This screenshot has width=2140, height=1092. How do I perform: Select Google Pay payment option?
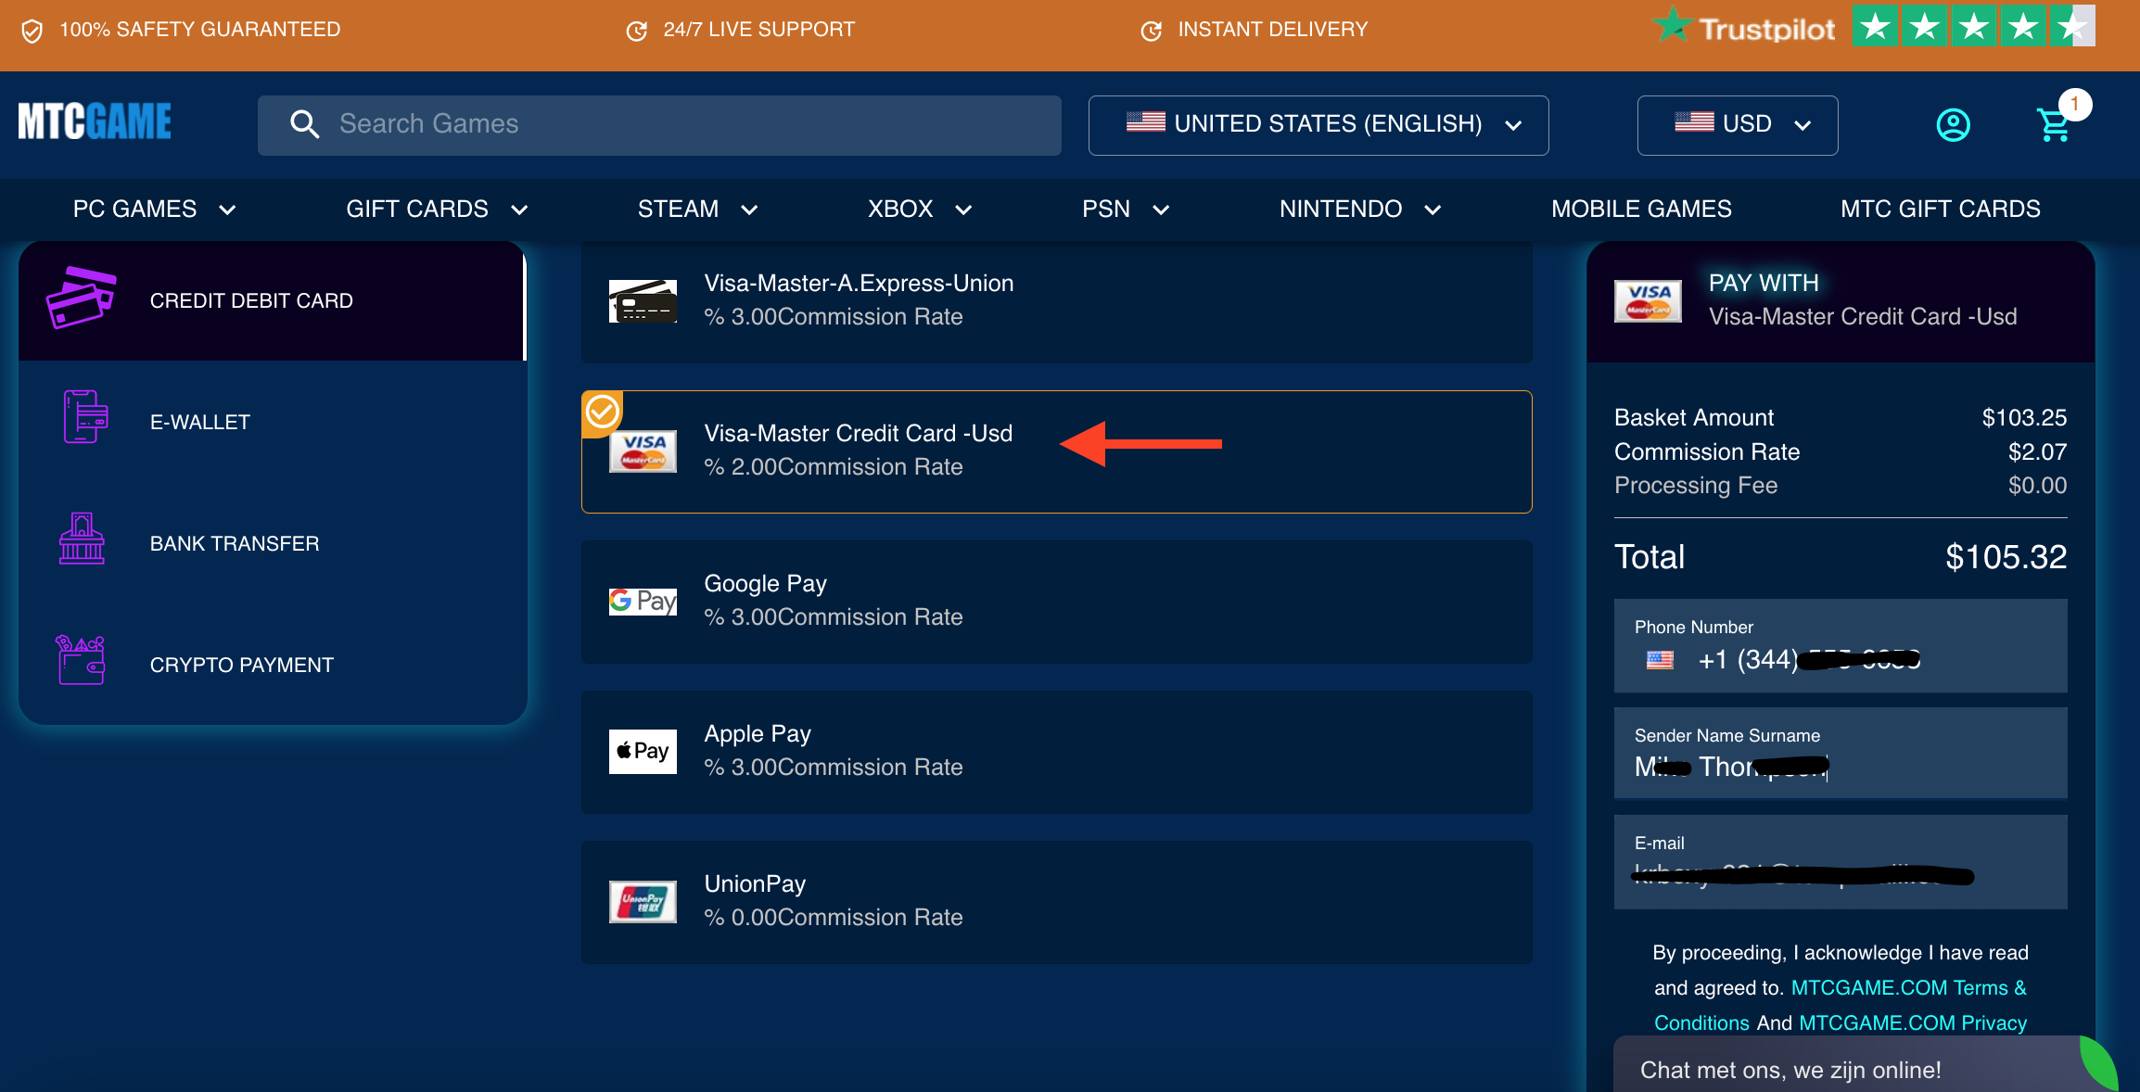pyautogui.click(x=1056, y=602)
